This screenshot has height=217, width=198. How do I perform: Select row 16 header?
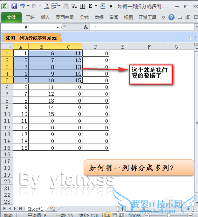click(x=7, y=154)
